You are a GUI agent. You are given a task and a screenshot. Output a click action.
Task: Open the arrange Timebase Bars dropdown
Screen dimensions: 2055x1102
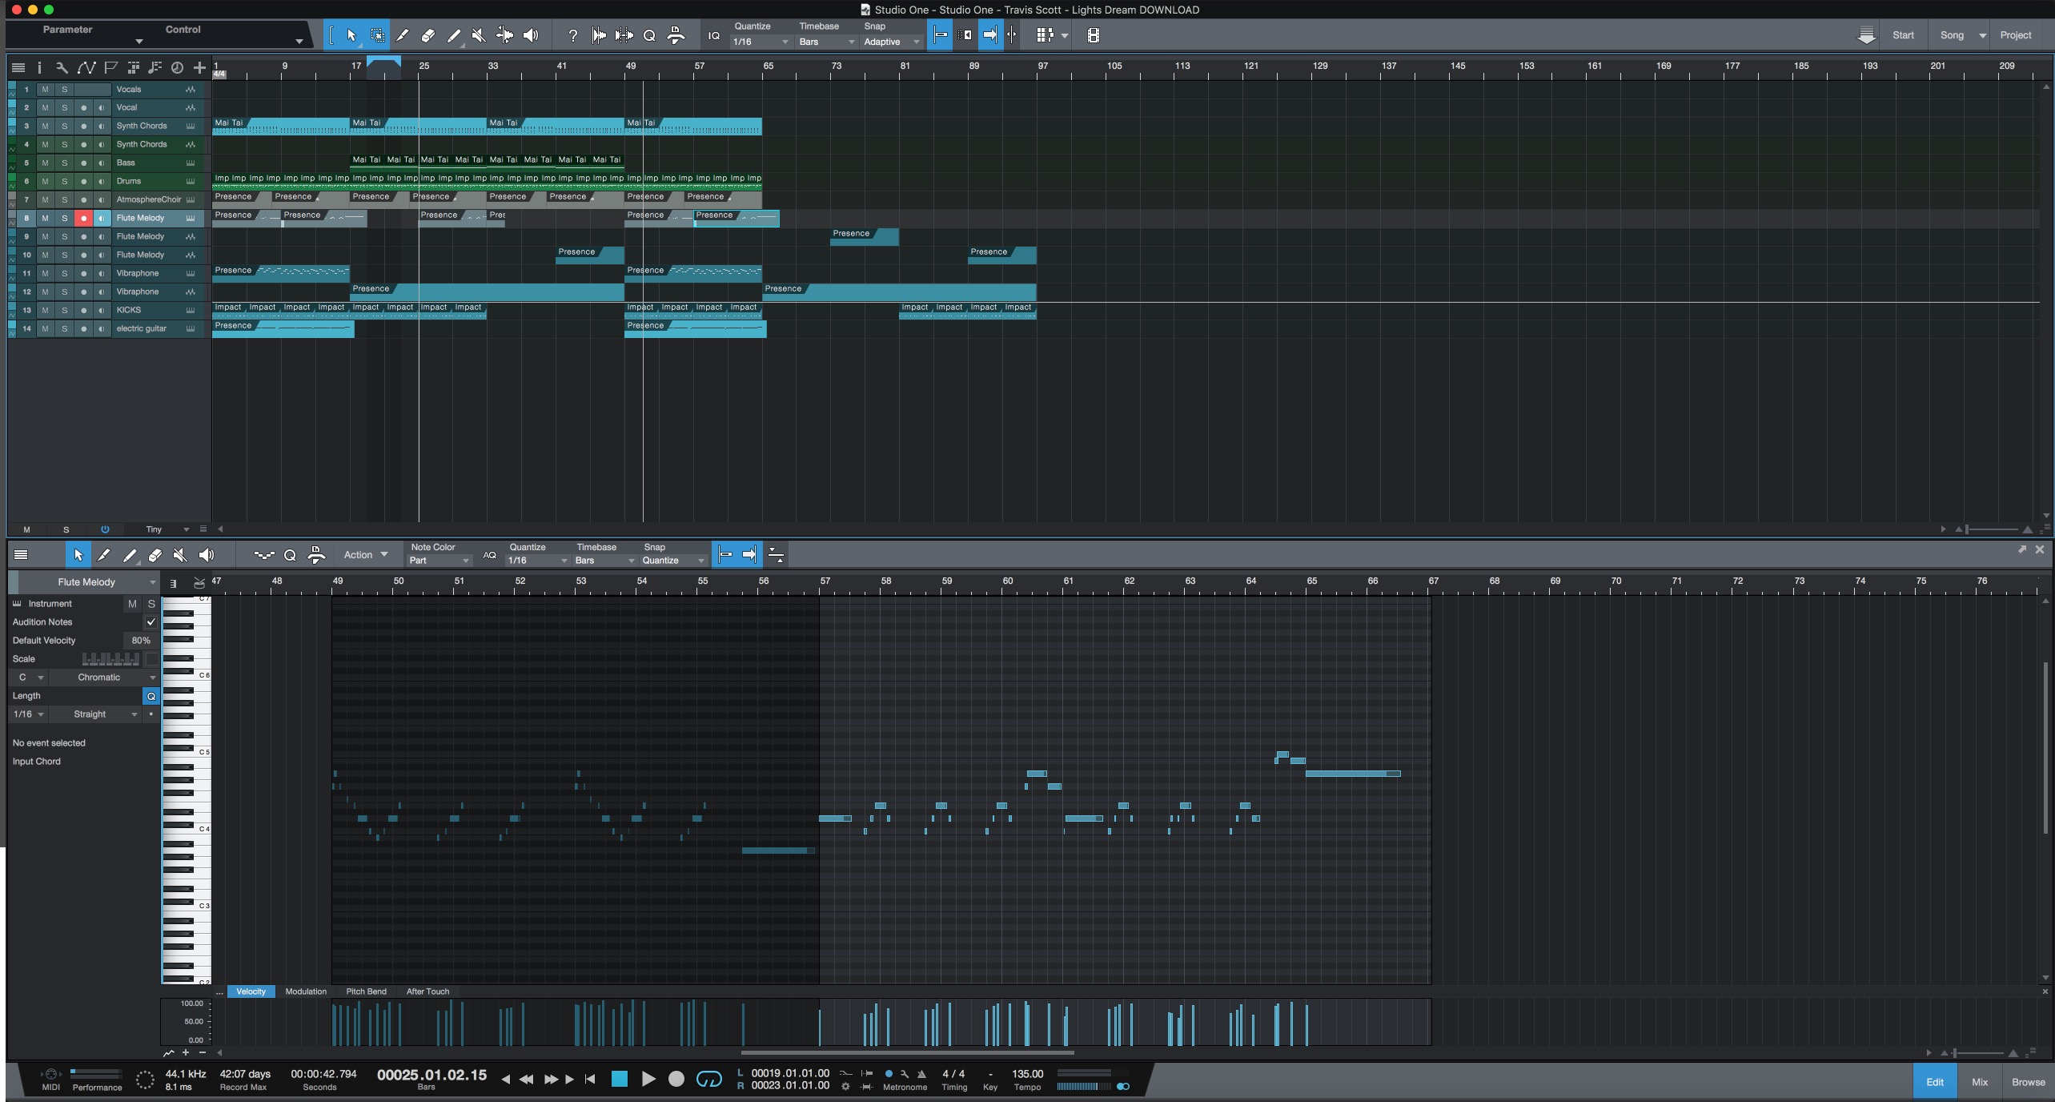[x=826, y=42]
